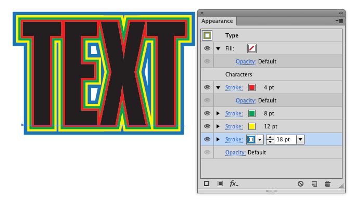Toggle visibility of the Fill row
The image size is (355, 210).
point(207,48)
